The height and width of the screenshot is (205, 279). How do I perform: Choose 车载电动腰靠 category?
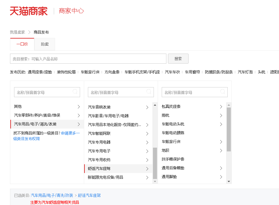click(x=192, y=133)
